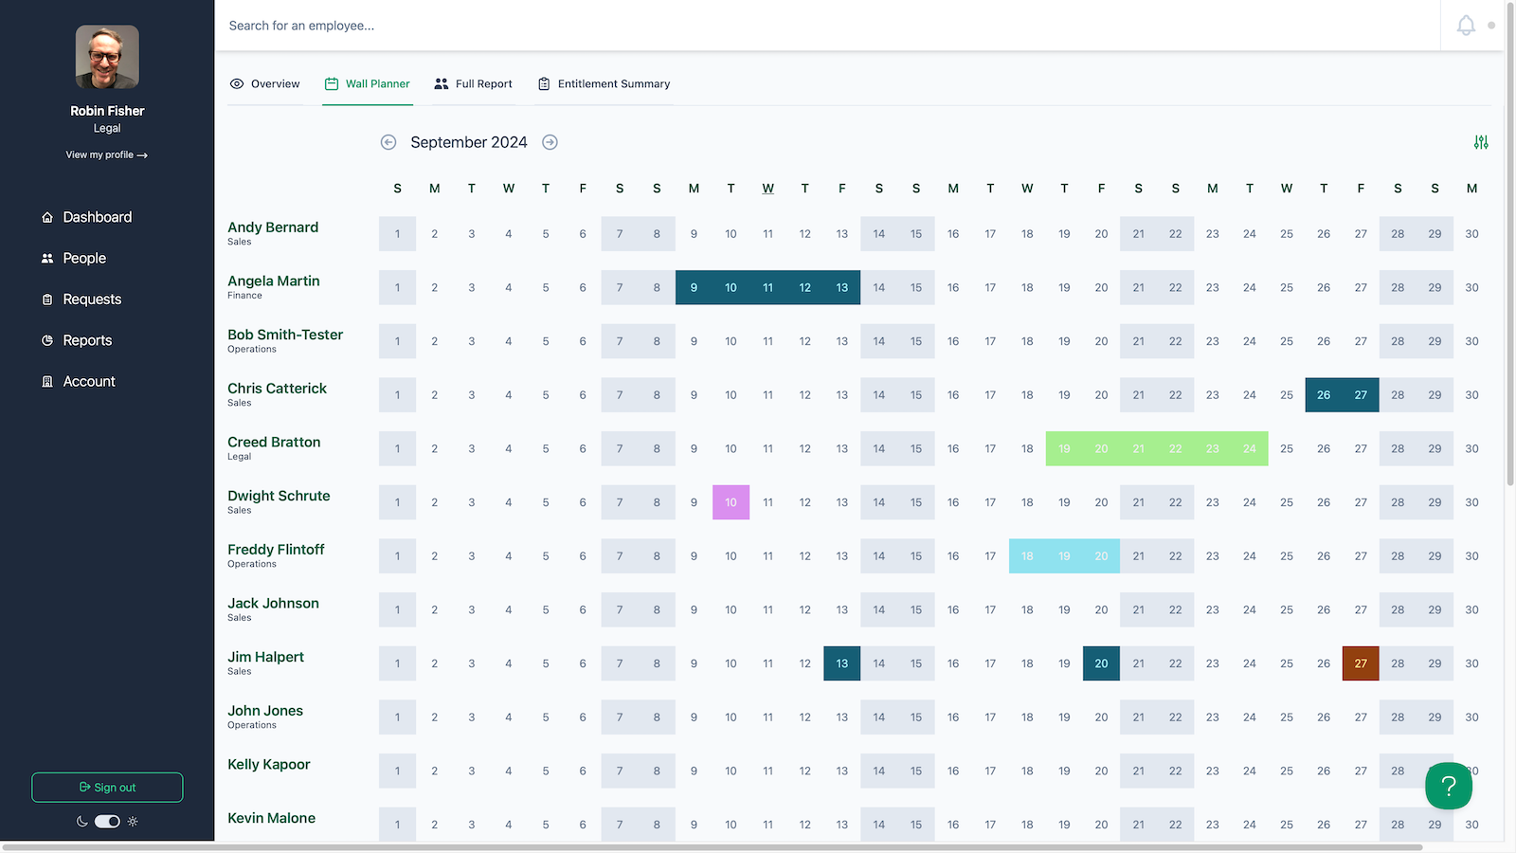
Task: Click day 16 in Andy Bernard's row
Action: (x=953, y=234)
